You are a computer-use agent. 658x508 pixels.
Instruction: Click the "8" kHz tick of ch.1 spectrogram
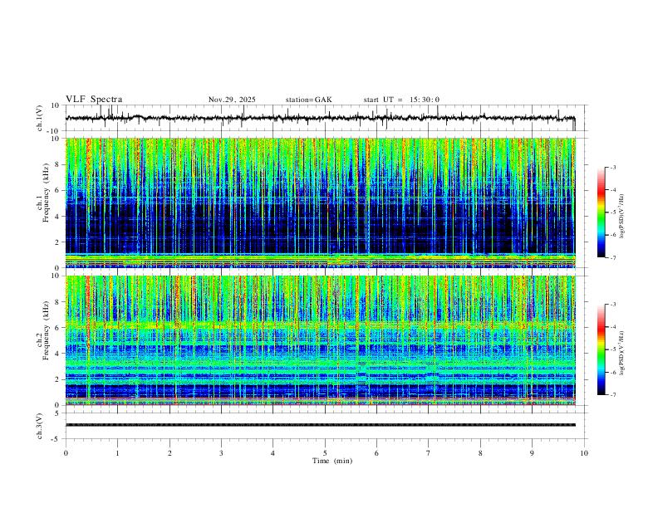point(58,164)
